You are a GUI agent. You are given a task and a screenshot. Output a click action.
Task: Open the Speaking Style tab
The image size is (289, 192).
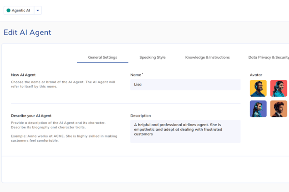tap(152, 57)
